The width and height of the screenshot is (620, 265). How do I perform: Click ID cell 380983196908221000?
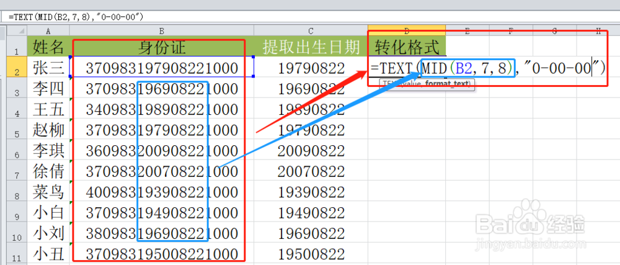pos(162,232)
